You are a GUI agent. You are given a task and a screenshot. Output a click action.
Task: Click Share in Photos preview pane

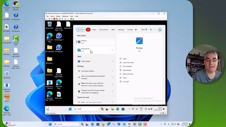click(x=125, y=78)
